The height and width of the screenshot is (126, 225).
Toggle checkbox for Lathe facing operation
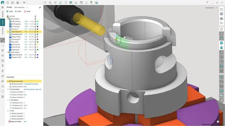[x=35, y=22]
